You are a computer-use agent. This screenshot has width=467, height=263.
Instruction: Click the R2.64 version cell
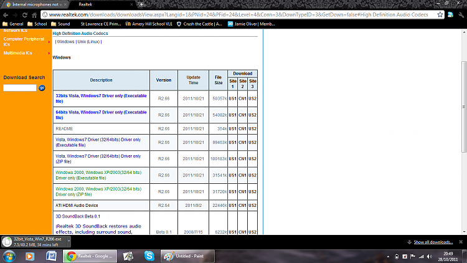(164, 206)
